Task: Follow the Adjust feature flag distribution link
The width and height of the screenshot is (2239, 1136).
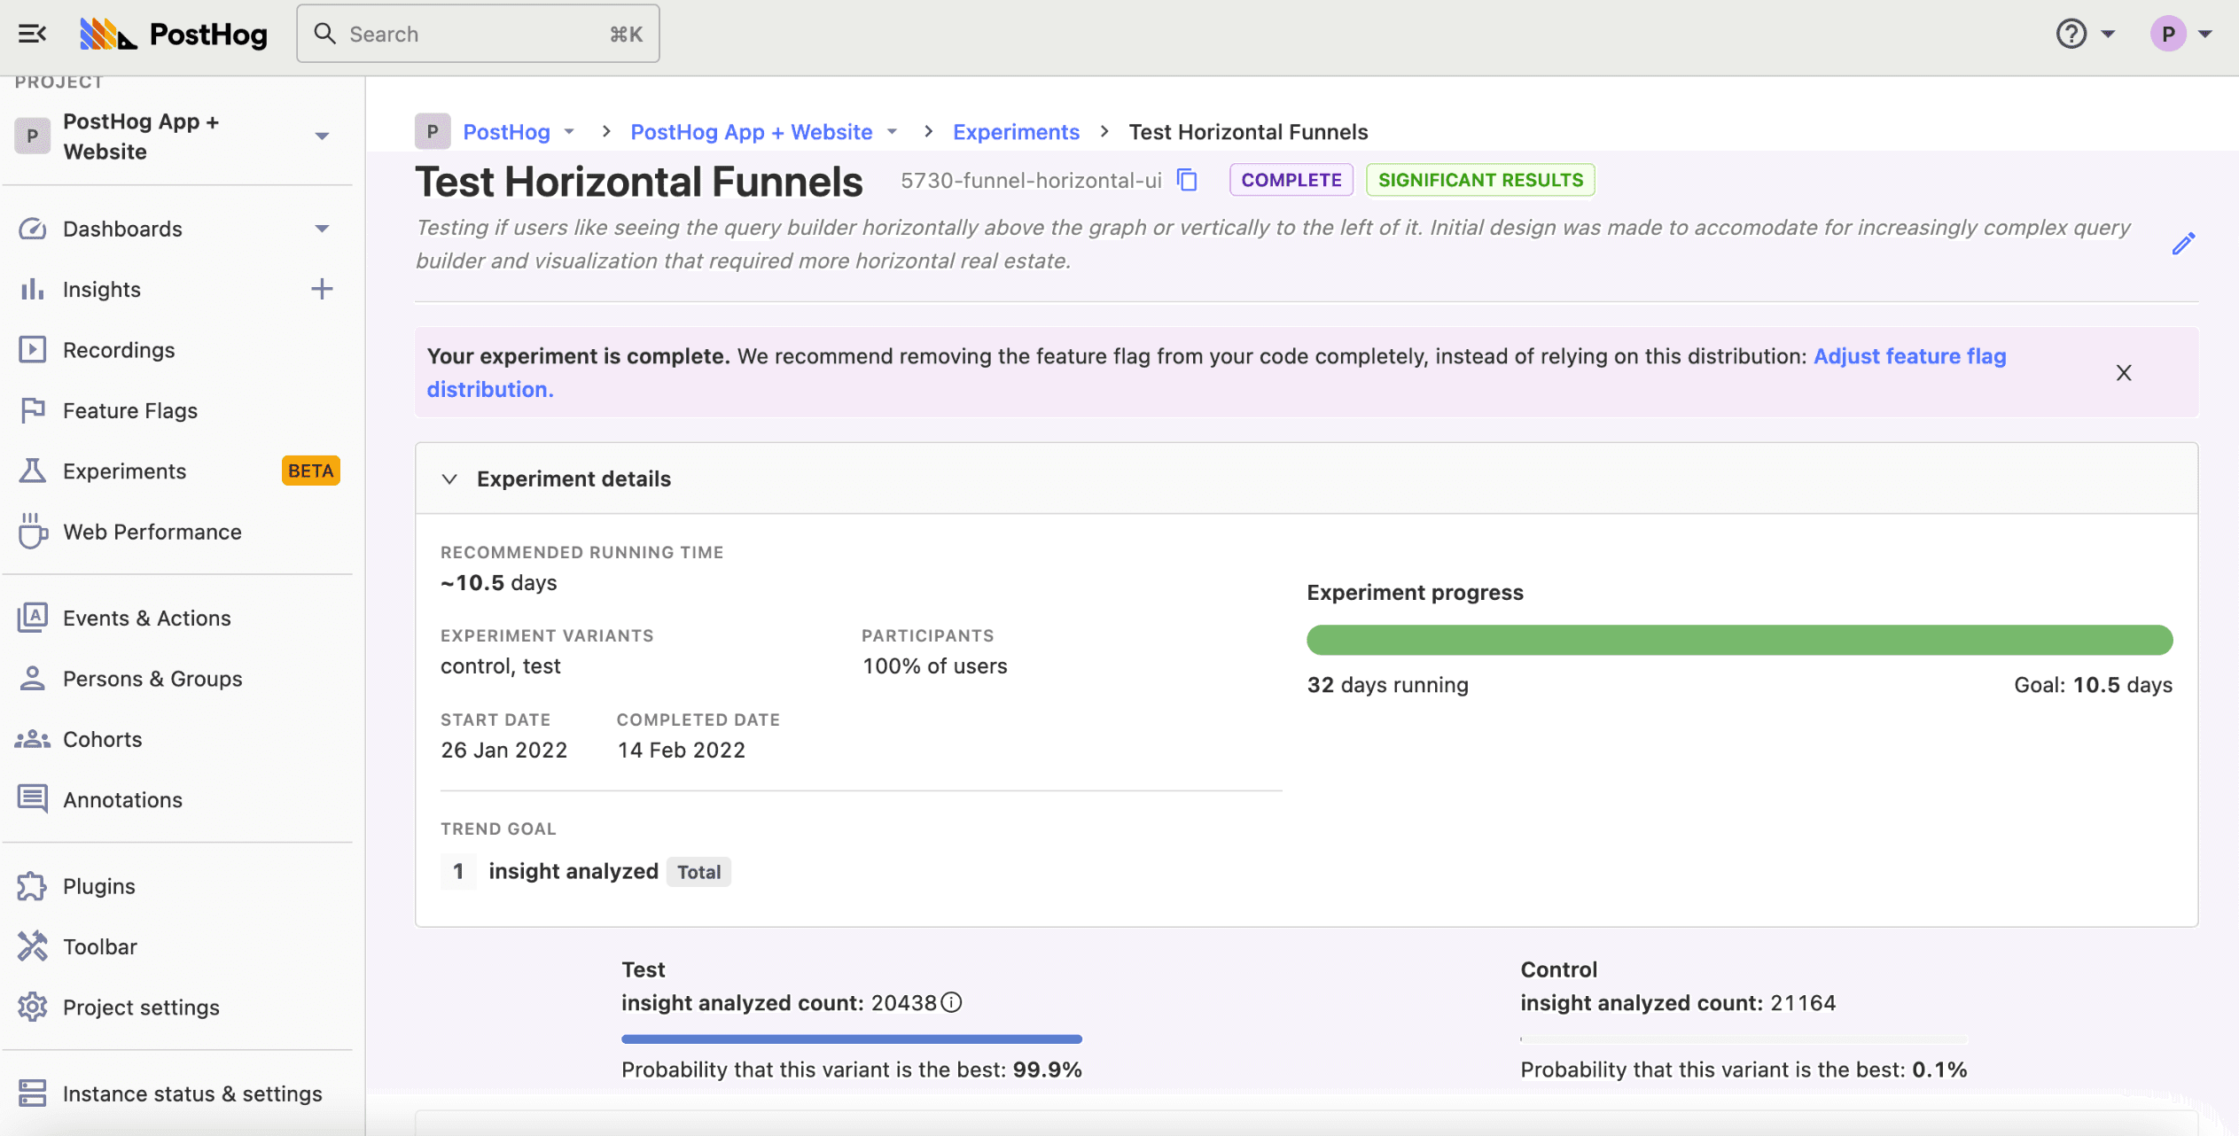Action: click(1909, 356)
